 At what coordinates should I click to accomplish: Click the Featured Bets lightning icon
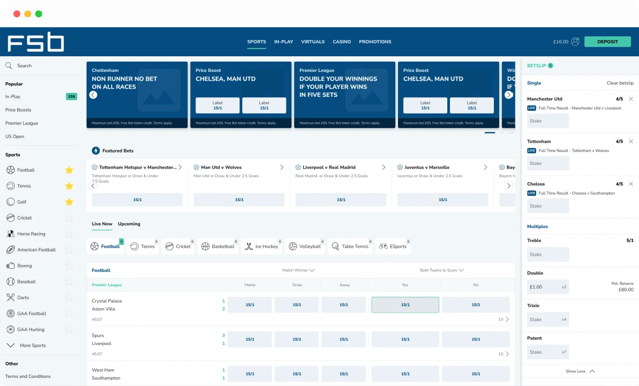pyautogui.click(x=96, y=150)
